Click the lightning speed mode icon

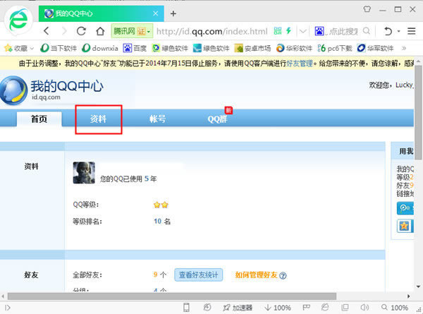[288, 31]
